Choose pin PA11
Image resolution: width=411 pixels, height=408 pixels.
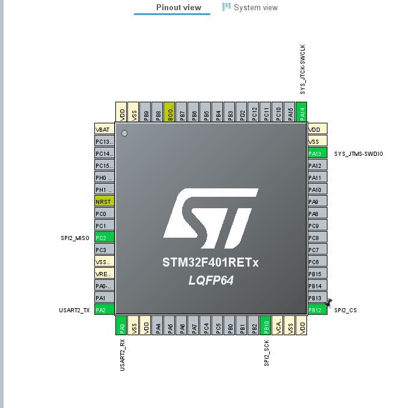317,178
